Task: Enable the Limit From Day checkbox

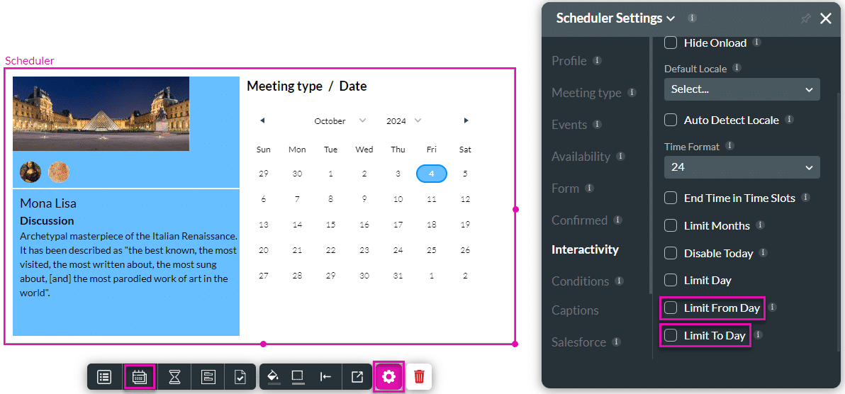Action: pyautogui.click(x=671, y=308)
